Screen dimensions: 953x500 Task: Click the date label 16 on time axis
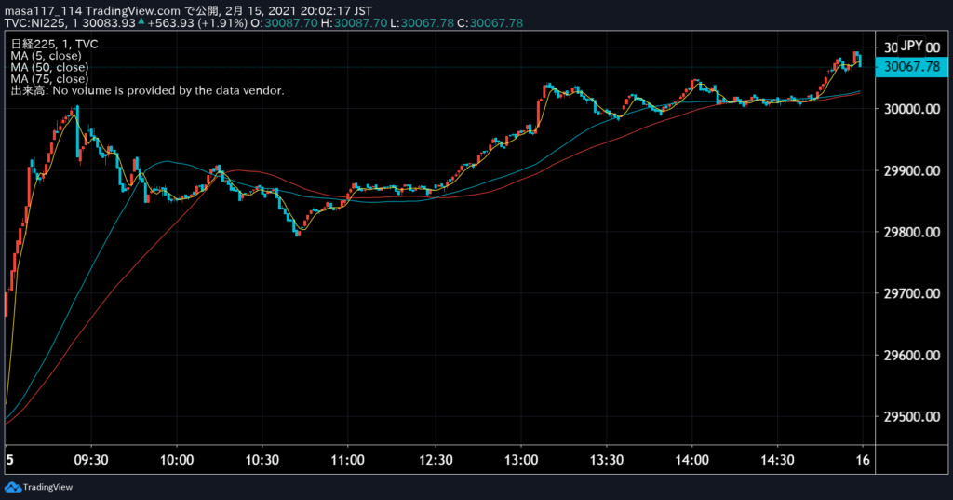click(x=863, y=460)
